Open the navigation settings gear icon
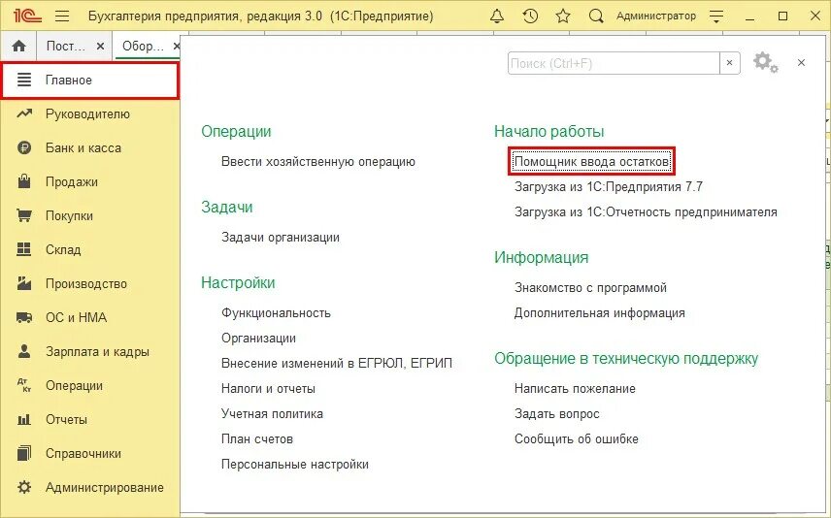The image size is (831, 518). point(765,62)
